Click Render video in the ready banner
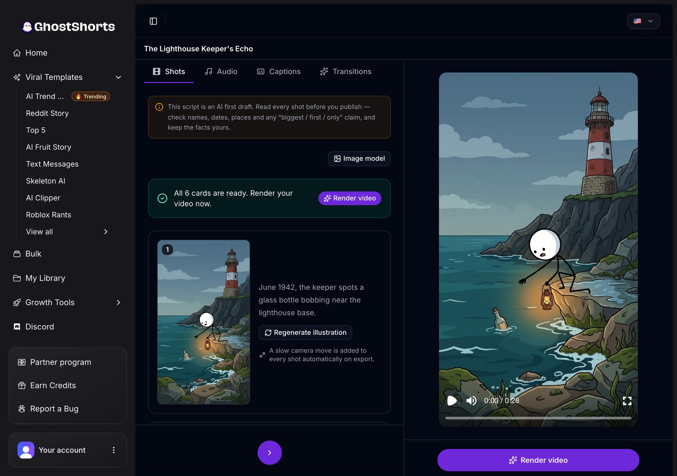 350,198
